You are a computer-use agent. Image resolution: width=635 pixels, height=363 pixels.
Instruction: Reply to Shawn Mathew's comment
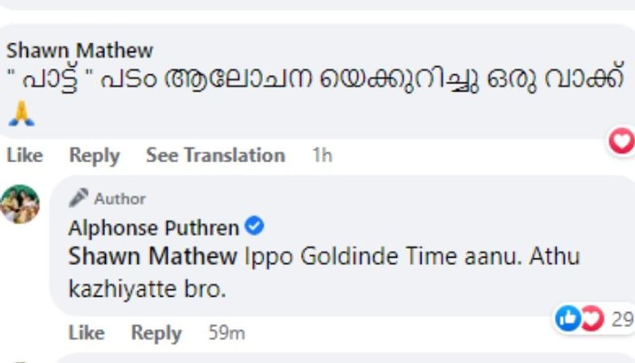click(x=94, y=155)
